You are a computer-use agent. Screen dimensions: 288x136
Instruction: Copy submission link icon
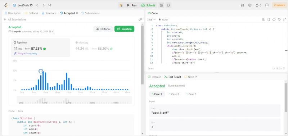[x=140, y=19]
